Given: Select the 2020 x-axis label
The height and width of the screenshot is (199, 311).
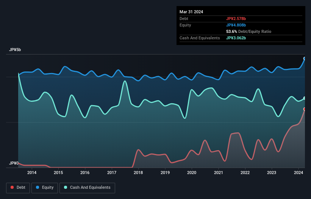Looking at the screenshot, I should tap(192, 173).
